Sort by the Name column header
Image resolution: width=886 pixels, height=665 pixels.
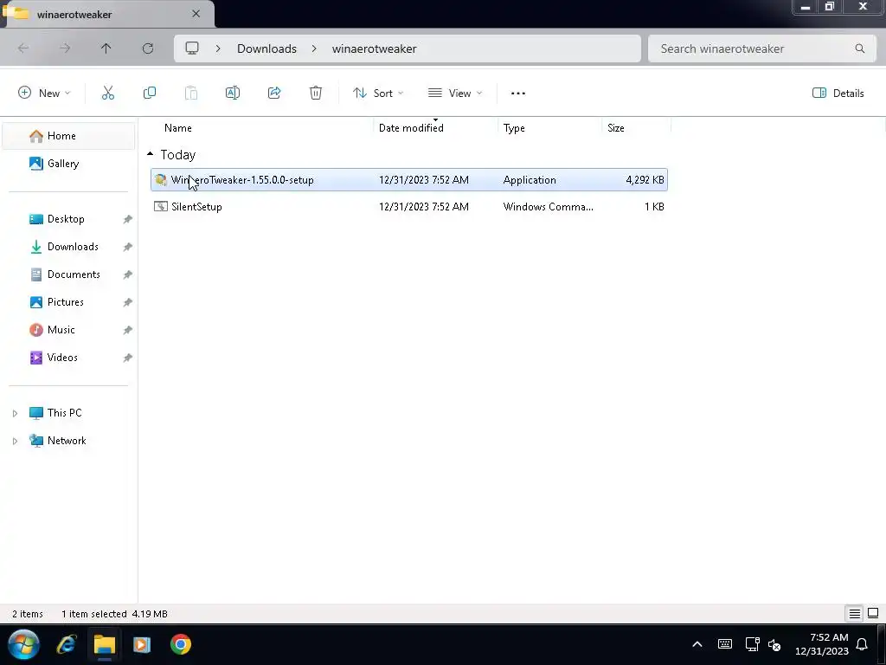tap(178, 128)
